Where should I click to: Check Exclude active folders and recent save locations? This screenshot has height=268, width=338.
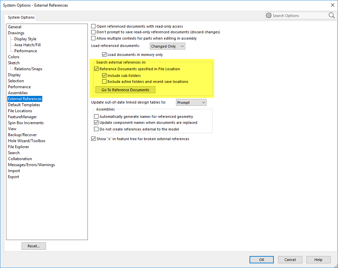(x=104, y=82)
